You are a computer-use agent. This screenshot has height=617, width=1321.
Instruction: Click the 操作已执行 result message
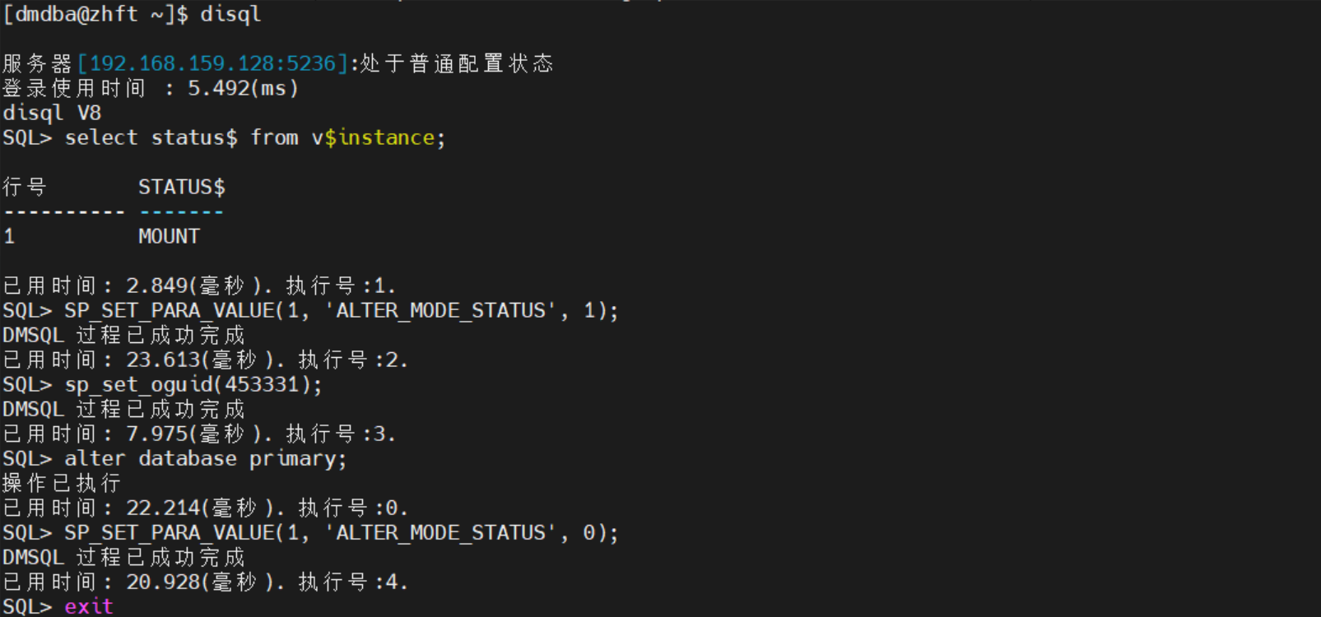(62, 483)
